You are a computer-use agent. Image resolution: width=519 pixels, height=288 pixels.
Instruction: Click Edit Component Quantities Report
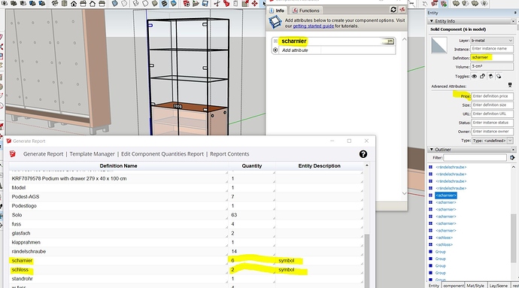[162, 154]
